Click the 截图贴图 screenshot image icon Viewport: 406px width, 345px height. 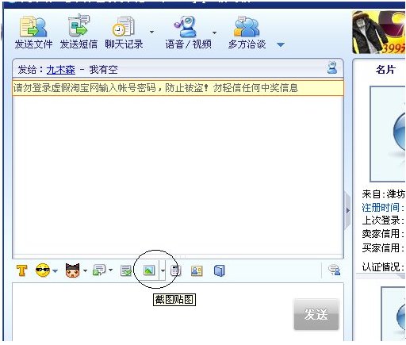pos(149,270)
